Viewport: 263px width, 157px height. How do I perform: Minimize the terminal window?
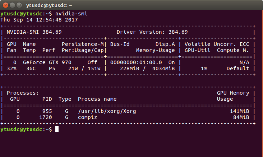click(13, 5)
